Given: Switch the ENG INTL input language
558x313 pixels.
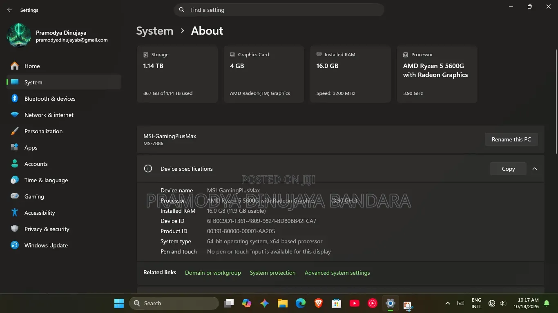Looking at the screenshot, I should click(x=476, y=303).
